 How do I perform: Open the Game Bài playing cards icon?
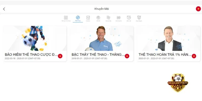tap(108, 17)
